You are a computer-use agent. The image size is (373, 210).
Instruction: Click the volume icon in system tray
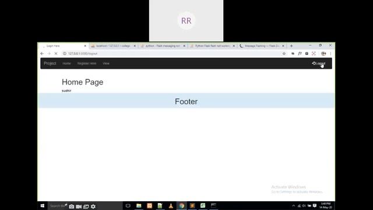(x=304, y=206)
